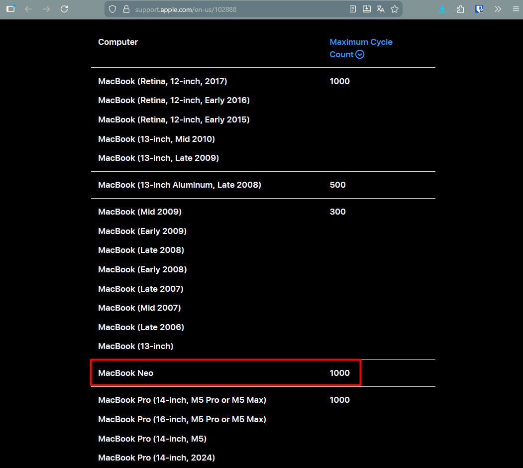This screenshot has width=523, height=468.
Task: Select the highlighted MacBook Neo row
Action: coord(225,372)
